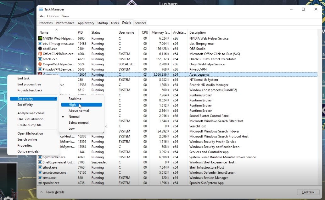The image size is (325, 200).
Task: Click the spoolsv.exe printer icon
Action: coord(40,183)
